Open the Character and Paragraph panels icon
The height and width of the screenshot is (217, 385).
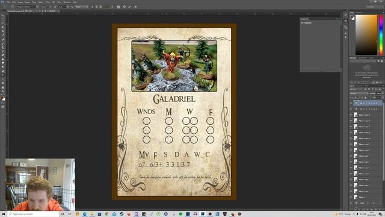[x=118, y=7]
